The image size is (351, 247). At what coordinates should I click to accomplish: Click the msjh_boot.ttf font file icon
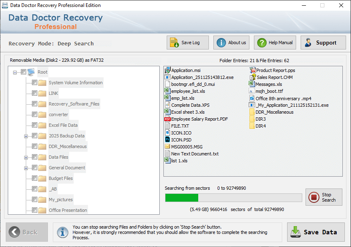tap(252, 91)
